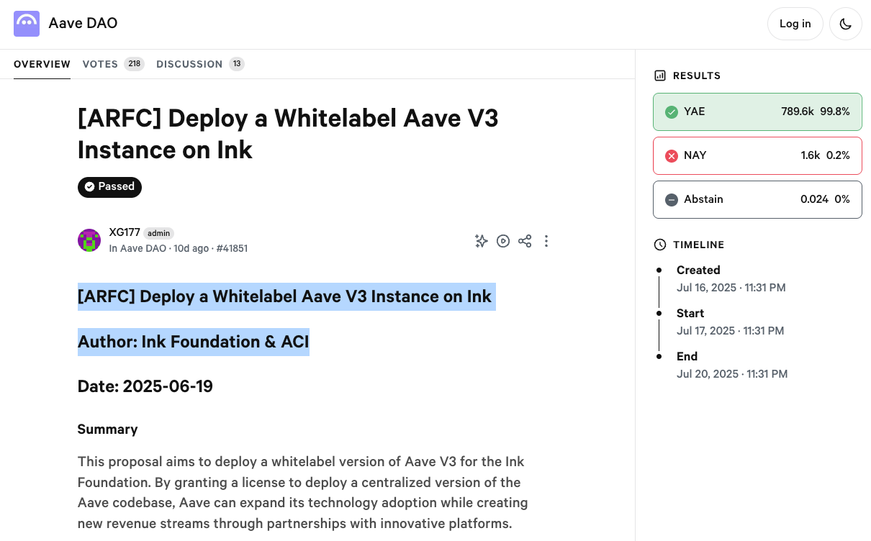This screenshot has height=541, width=871.
Task: Click the TIMELINE section label
Action: pos(699,245)
